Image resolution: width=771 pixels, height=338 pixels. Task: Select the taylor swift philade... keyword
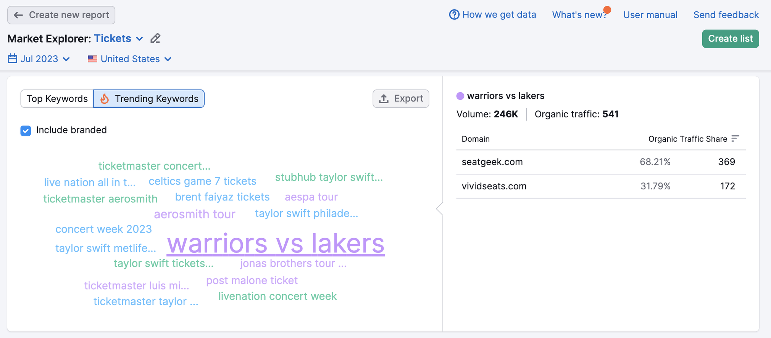click(x=306, y=213)
